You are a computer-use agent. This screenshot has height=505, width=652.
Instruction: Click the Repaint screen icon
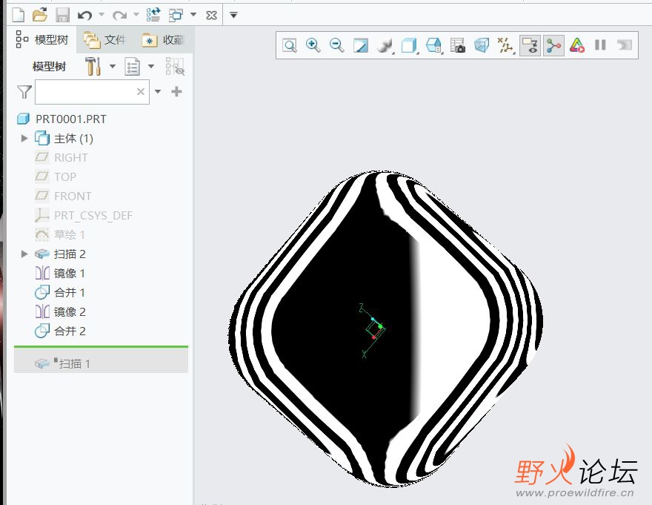click(360, 45)
